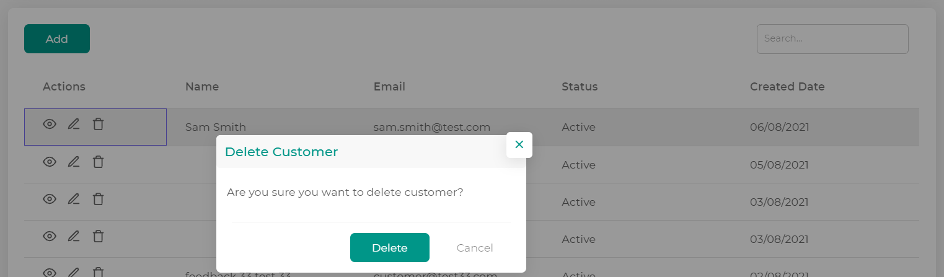Show eye view icon in third row
Viewport: 944px width, 277px height.
50,200
